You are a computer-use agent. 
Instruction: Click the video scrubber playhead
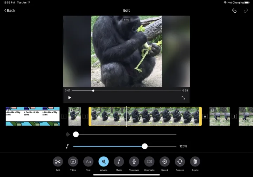coord(93,90)
